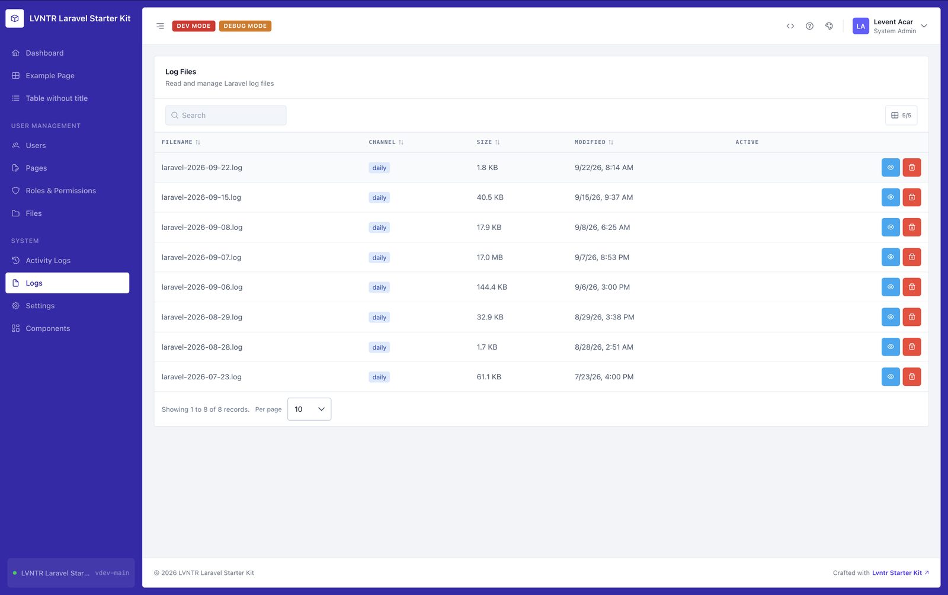Delete laravel-2026-09-08.log with the trash button
Viewport: 948px width, 595px height.
point(912,228)
